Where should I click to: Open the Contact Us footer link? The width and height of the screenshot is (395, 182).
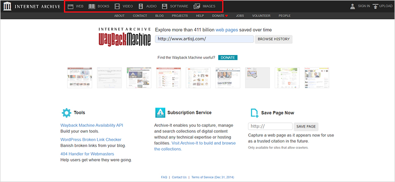[x=180, y=177]
